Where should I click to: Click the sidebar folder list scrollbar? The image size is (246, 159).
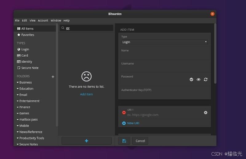click(x=57, y=75)
